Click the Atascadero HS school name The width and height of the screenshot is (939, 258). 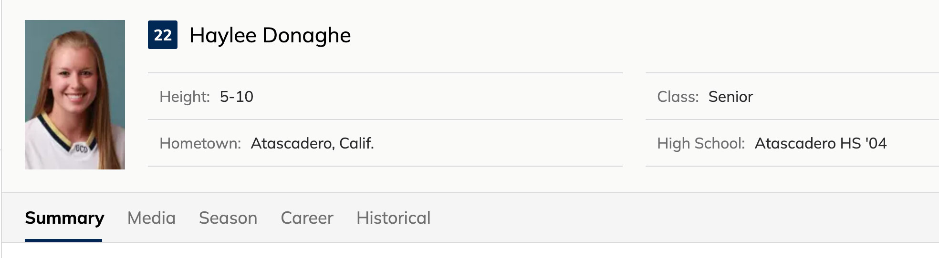[x=807, y=143]
